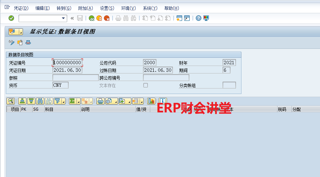Viewport: 320px width, 177px height.
Task: Toggle the 文本存在 checkbox
Action: click(x=145, y=85)
